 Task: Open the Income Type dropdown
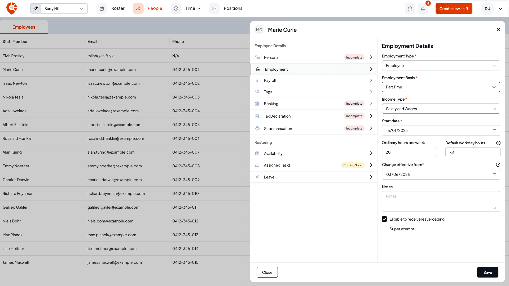pos(441,109)
